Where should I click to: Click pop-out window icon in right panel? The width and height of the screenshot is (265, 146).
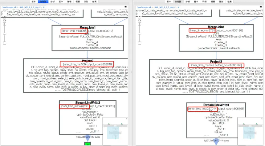tap(261, 7)
